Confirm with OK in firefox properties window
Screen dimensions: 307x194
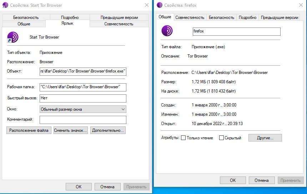pyautogui.click(x=233, y=180)
